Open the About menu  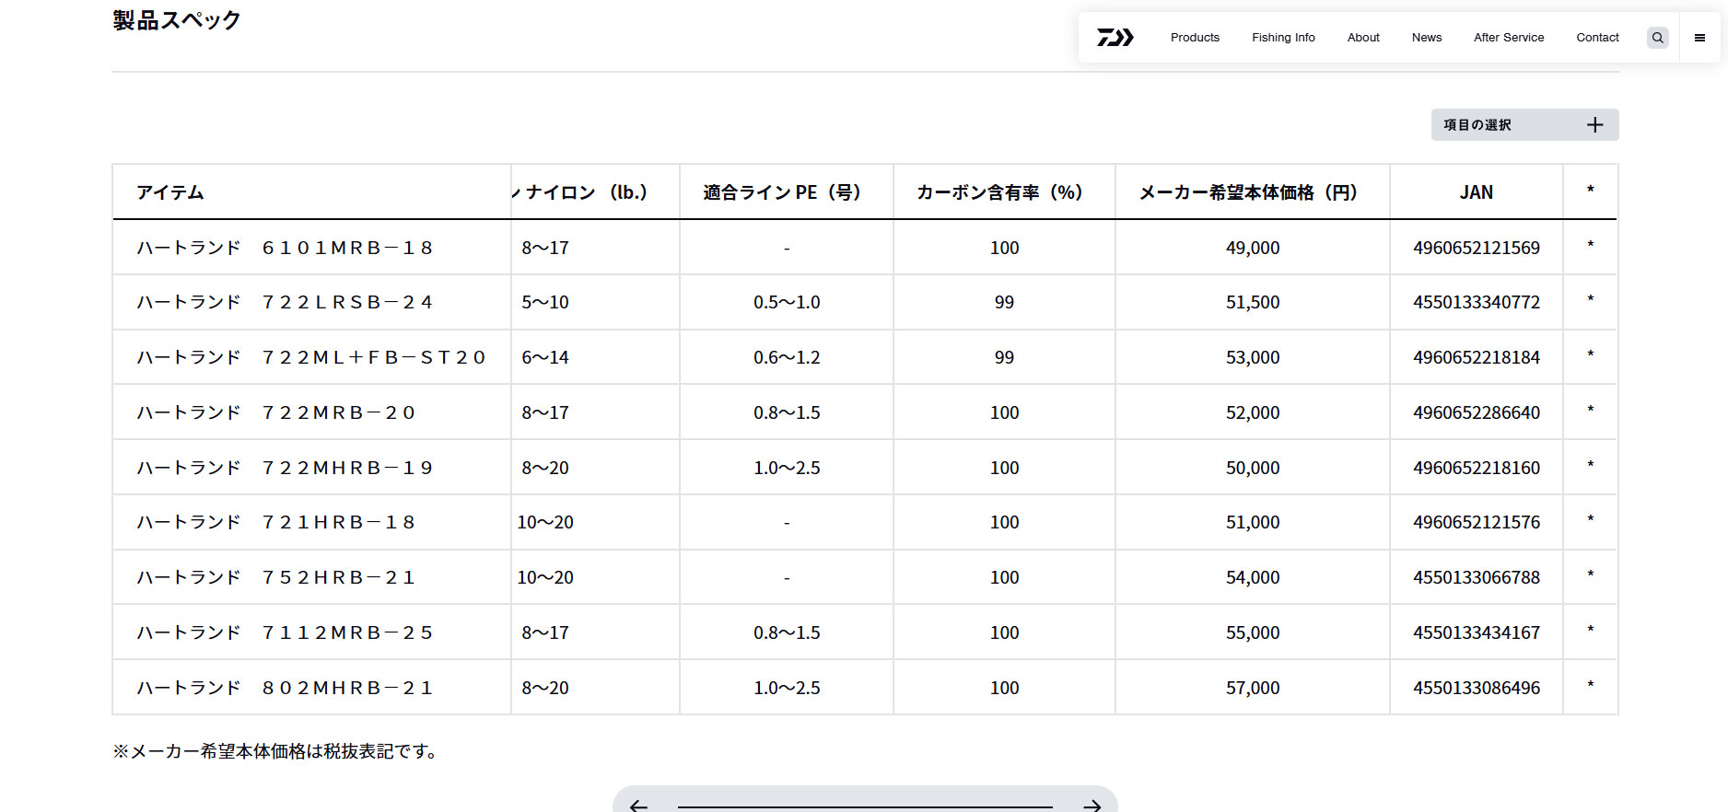click(1363, 38)
